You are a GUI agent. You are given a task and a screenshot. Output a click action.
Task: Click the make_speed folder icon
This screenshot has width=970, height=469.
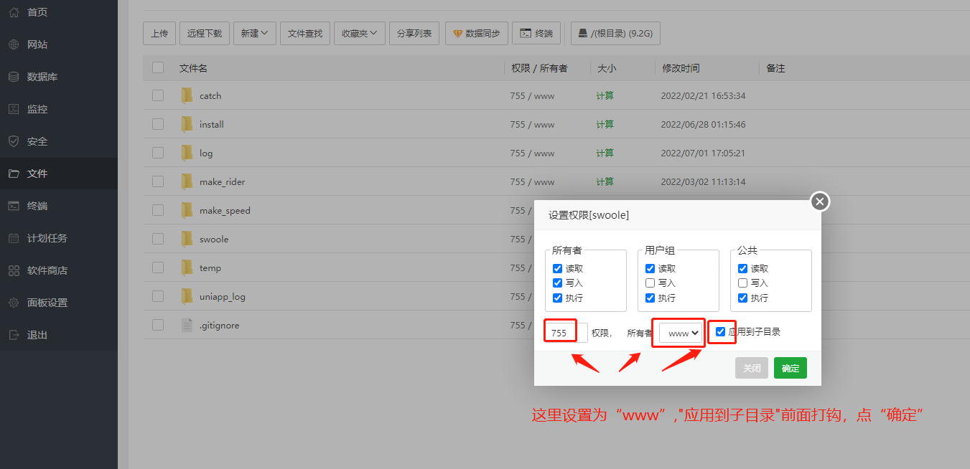pyautogui.click(x=187, y=210)
